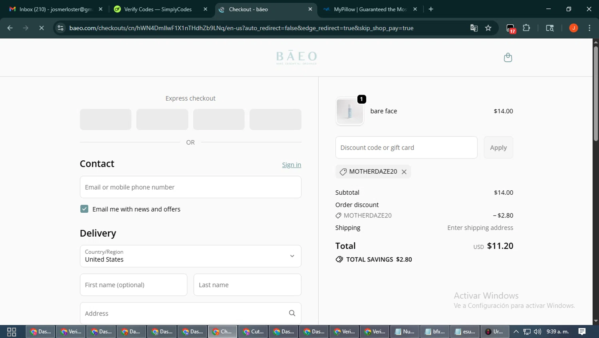599x338 pixels.
Task: Apply the discount code
Action: [x=498, y=148]
